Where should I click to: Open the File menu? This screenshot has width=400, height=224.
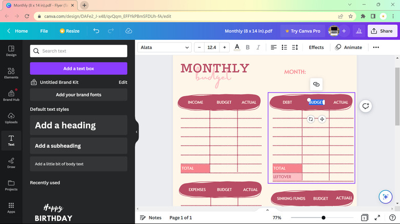pyautogui.click(x=44, y=31)
